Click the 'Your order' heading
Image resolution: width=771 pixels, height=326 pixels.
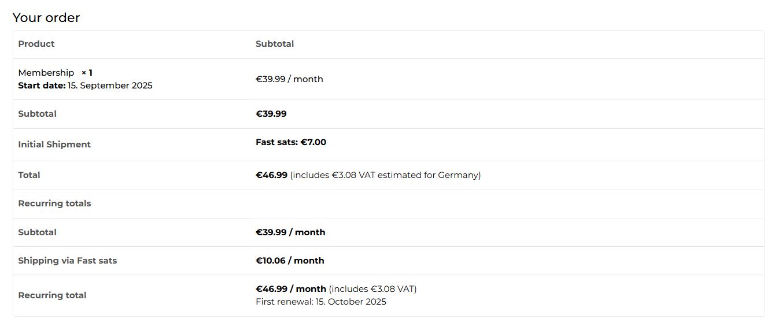pos(46,18)
